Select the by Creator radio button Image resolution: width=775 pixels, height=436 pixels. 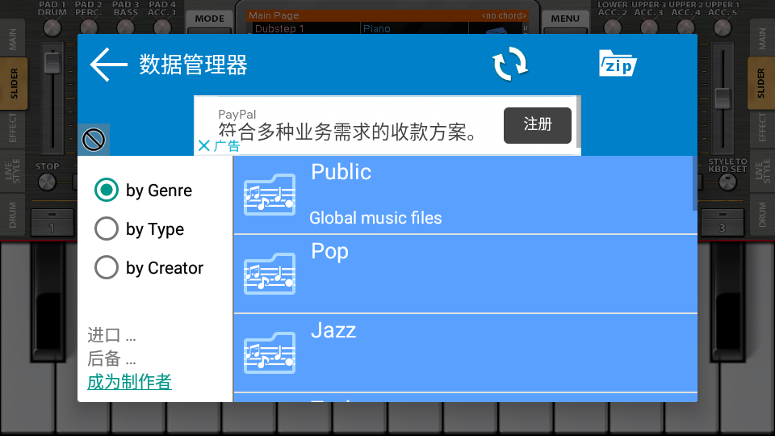coord(107,268)
